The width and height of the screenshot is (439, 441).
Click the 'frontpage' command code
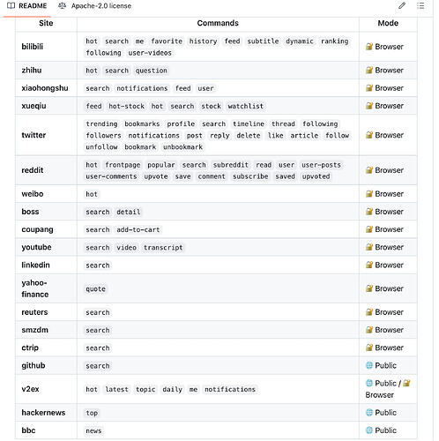123,165
